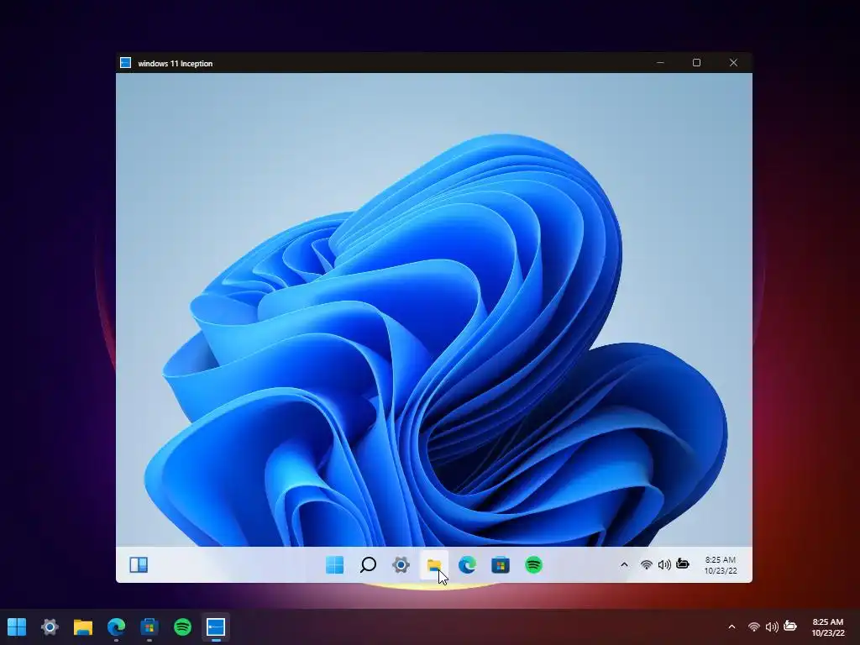Select the active windows 11 Inception taskbar app

(216, 627)
